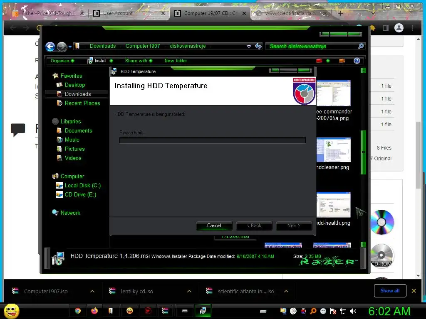Click the installation progress bar

(213, 140)
